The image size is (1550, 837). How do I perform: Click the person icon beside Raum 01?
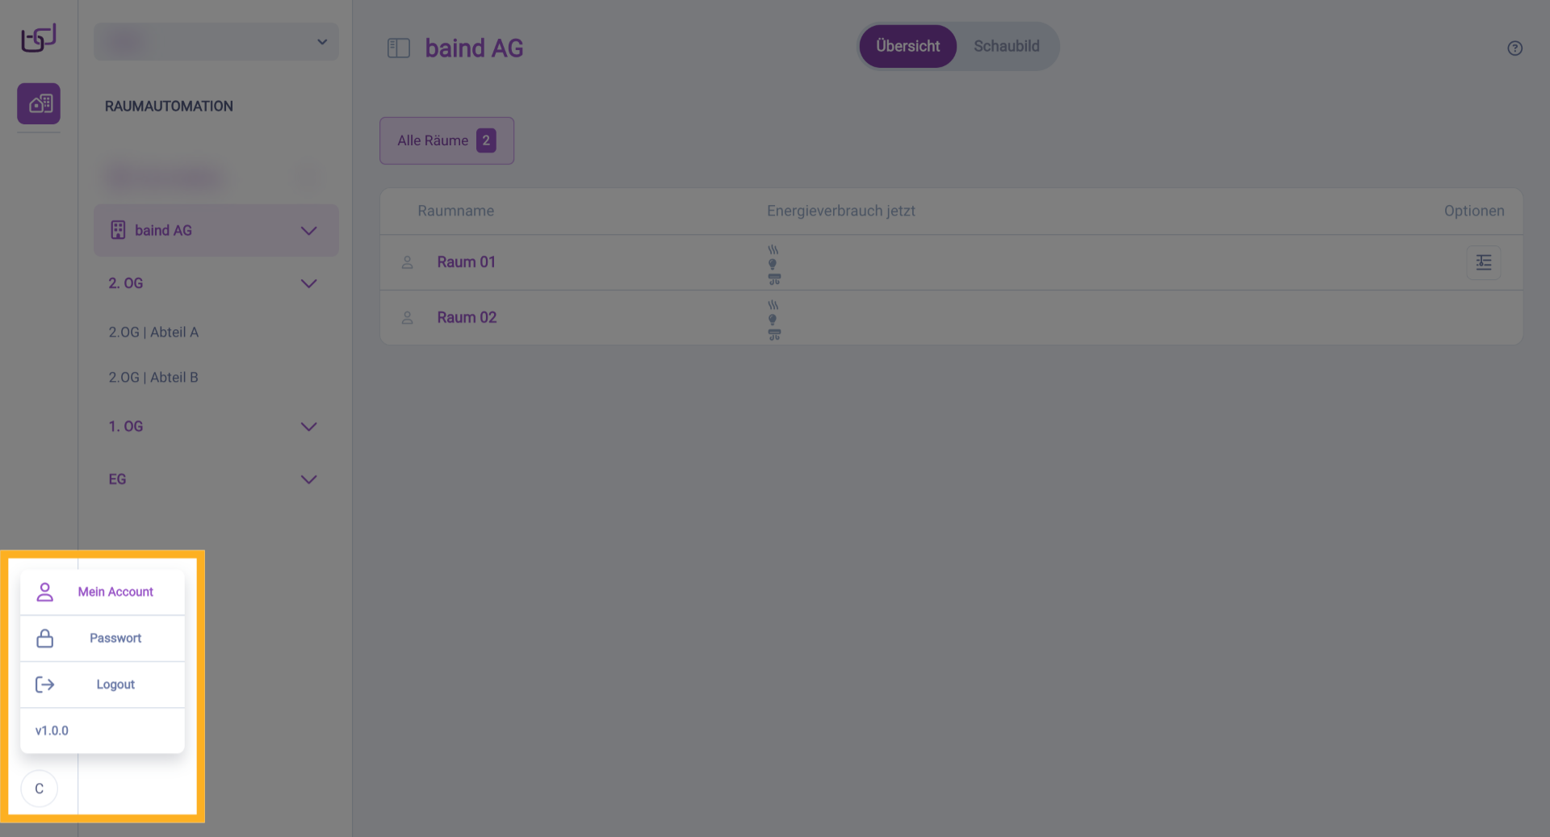pos(408,262)
